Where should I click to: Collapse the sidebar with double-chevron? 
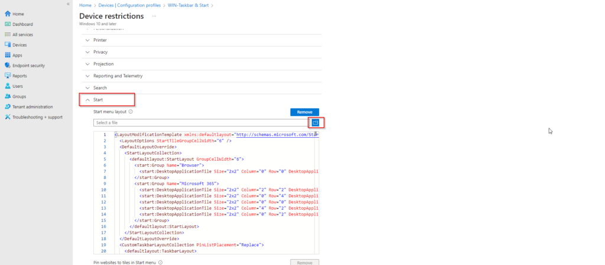[x=69, y=4]
